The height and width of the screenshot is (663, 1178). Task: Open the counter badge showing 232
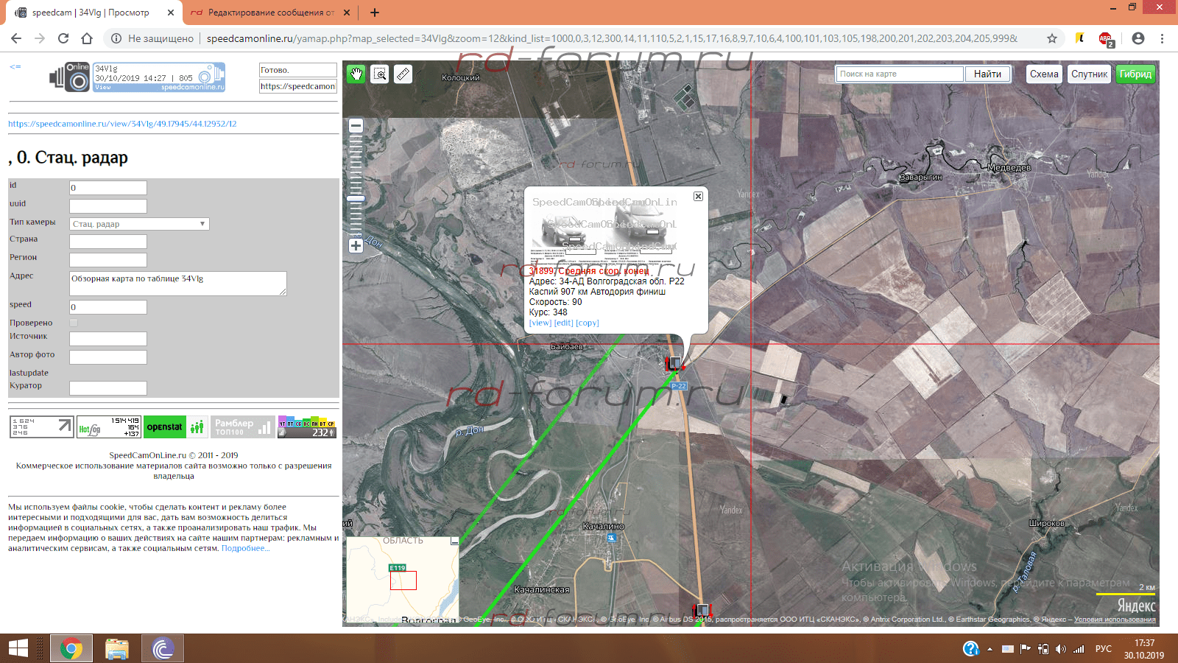[x=307, y=428]
